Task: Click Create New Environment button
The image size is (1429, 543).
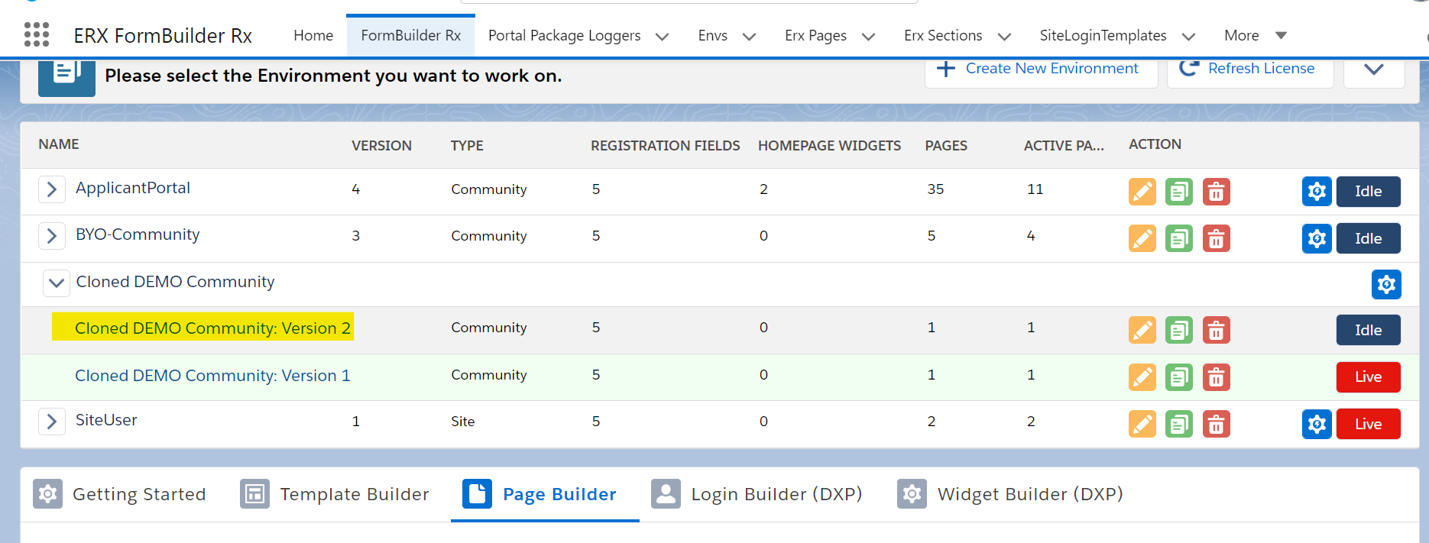Action: 1040,69
